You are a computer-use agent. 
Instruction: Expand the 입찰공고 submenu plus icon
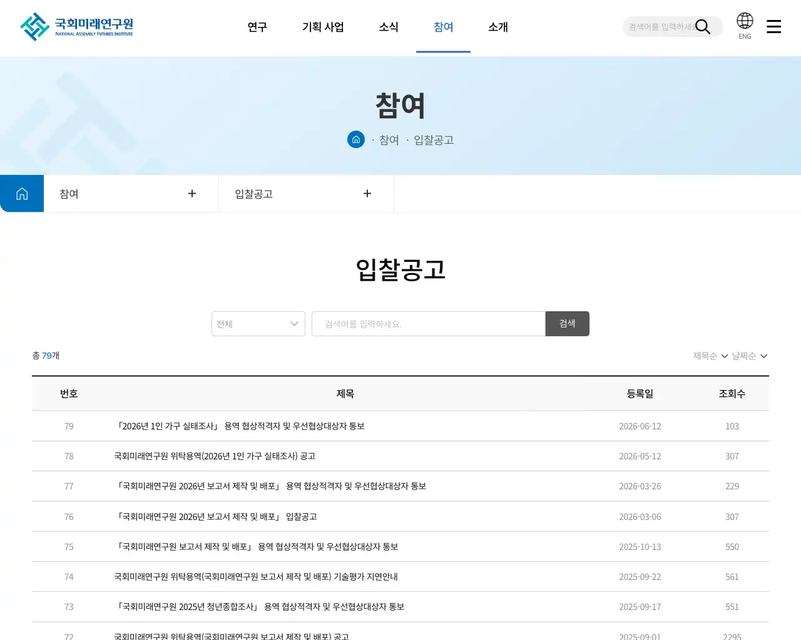[367, 194]
